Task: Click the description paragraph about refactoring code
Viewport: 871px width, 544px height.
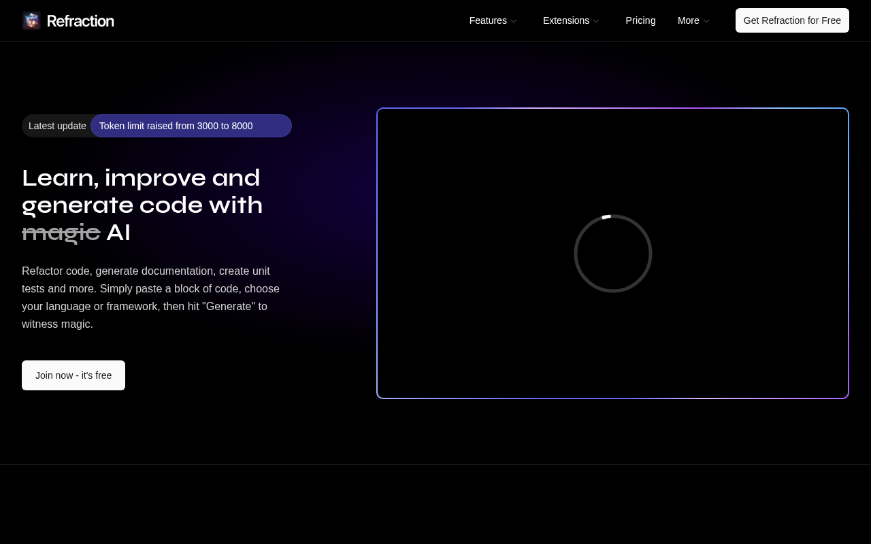Action: tap(150, 297)
